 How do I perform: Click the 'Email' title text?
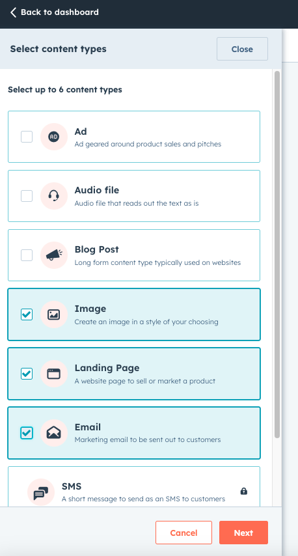tap(88, 427)
